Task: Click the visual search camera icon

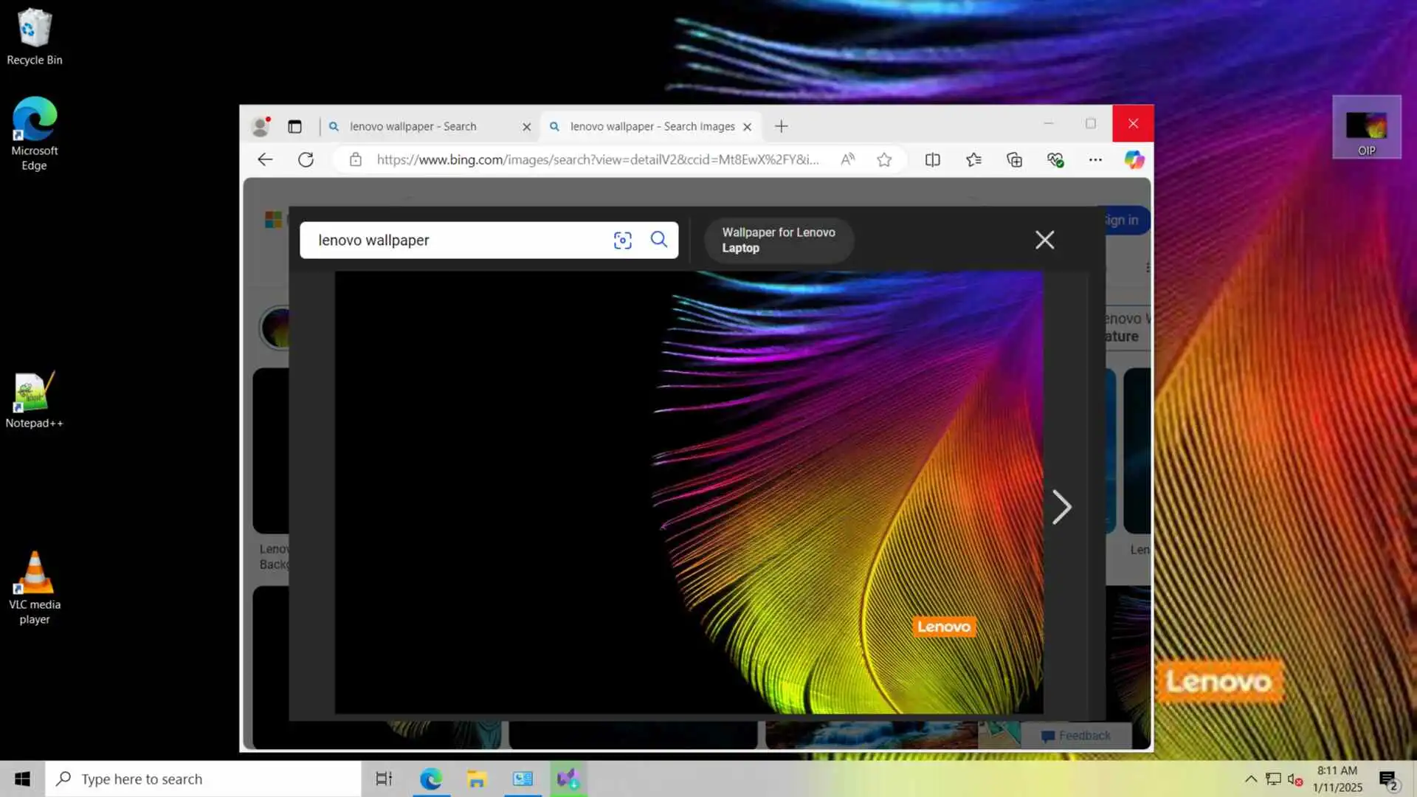Action: click(622, 241)
